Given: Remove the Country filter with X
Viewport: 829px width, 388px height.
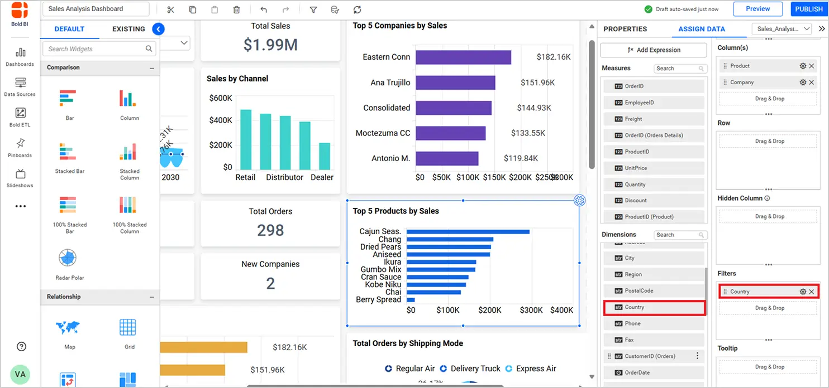Looking at the screenshot, I should coord(812,292).
